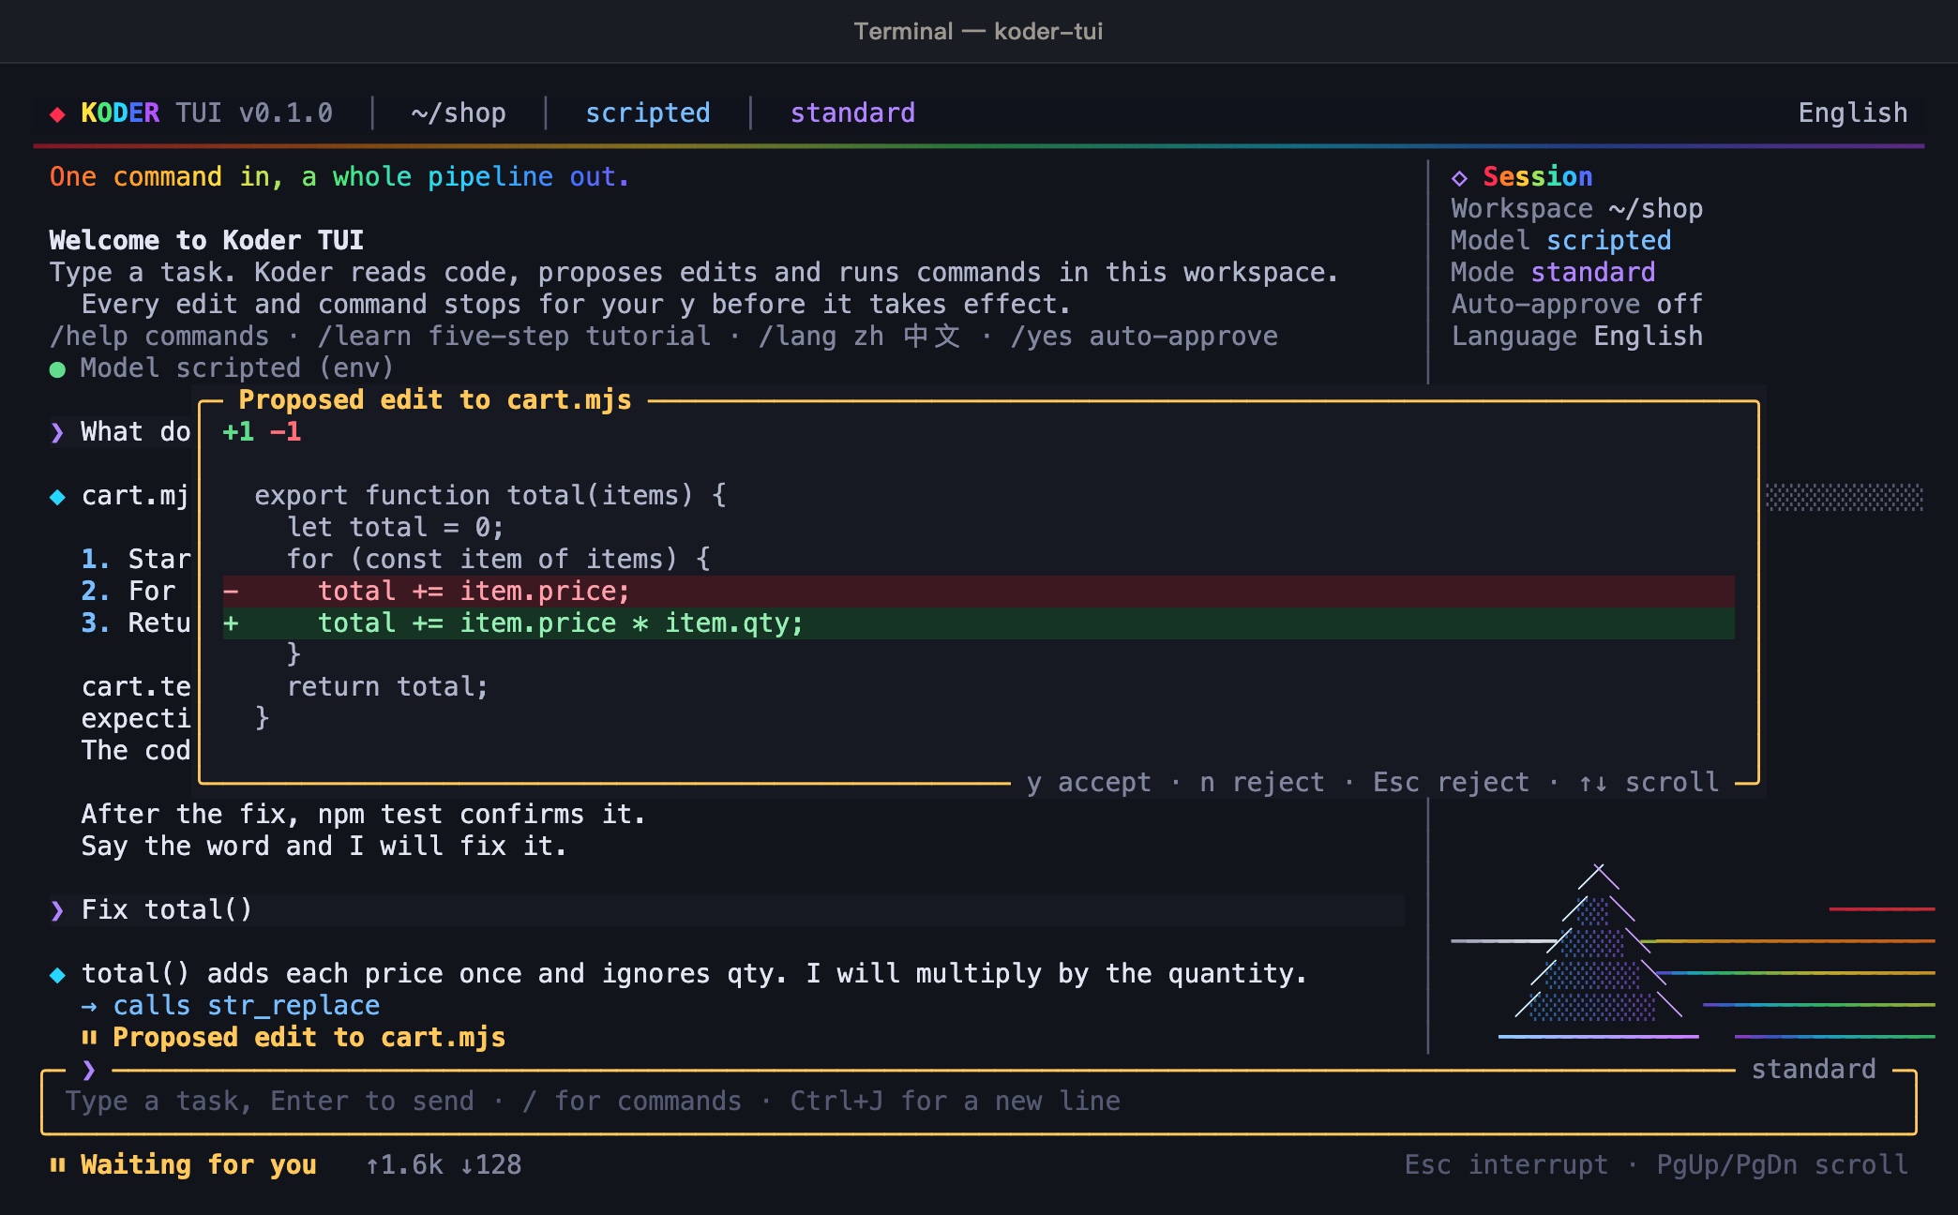Viewport: 1958px width, 1215px height.
Task: Click the 'PgUp/PgDn scroll' status hint
Action: (1782, 1165)
